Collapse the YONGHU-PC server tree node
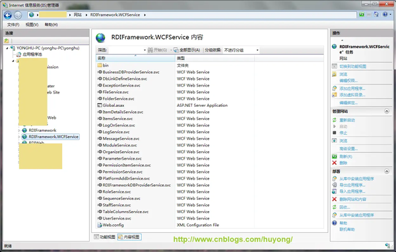 click(7, 48)
